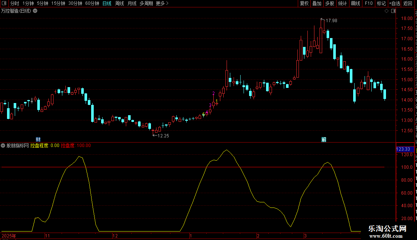
Task: Click the month 12 timeline marker
Action: tap(115, 236)
